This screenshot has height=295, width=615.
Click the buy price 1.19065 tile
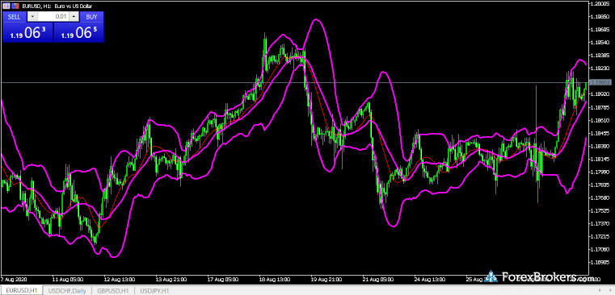click(78, 32)
